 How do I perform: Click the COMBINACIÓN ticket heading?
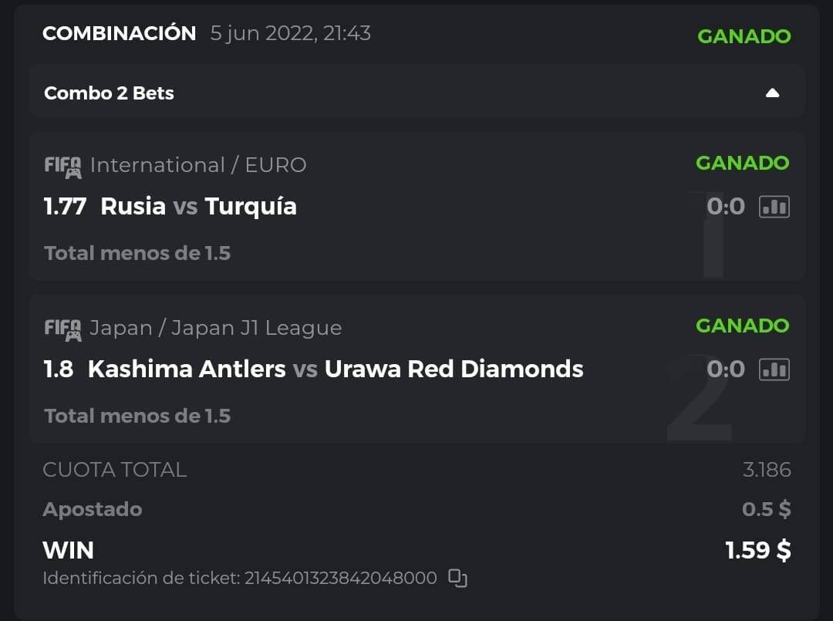coord(120,34)
